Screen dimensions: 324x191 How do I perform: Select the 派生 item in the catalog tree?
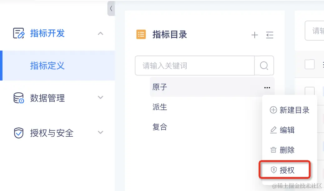tap(160, 107)
